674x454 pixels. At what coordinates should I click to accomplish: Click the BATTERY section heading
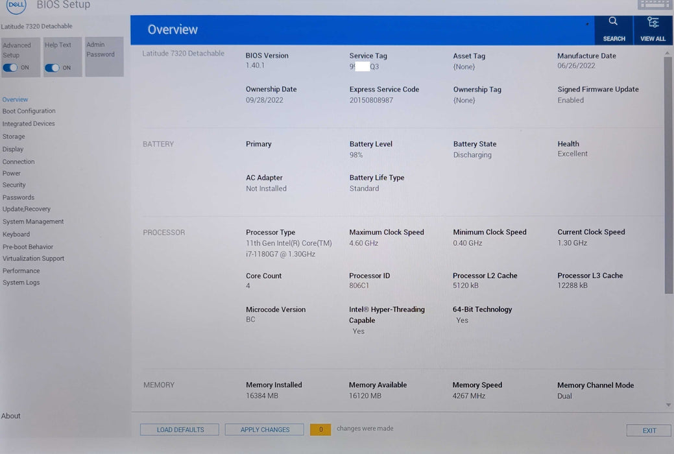(158, 144)
